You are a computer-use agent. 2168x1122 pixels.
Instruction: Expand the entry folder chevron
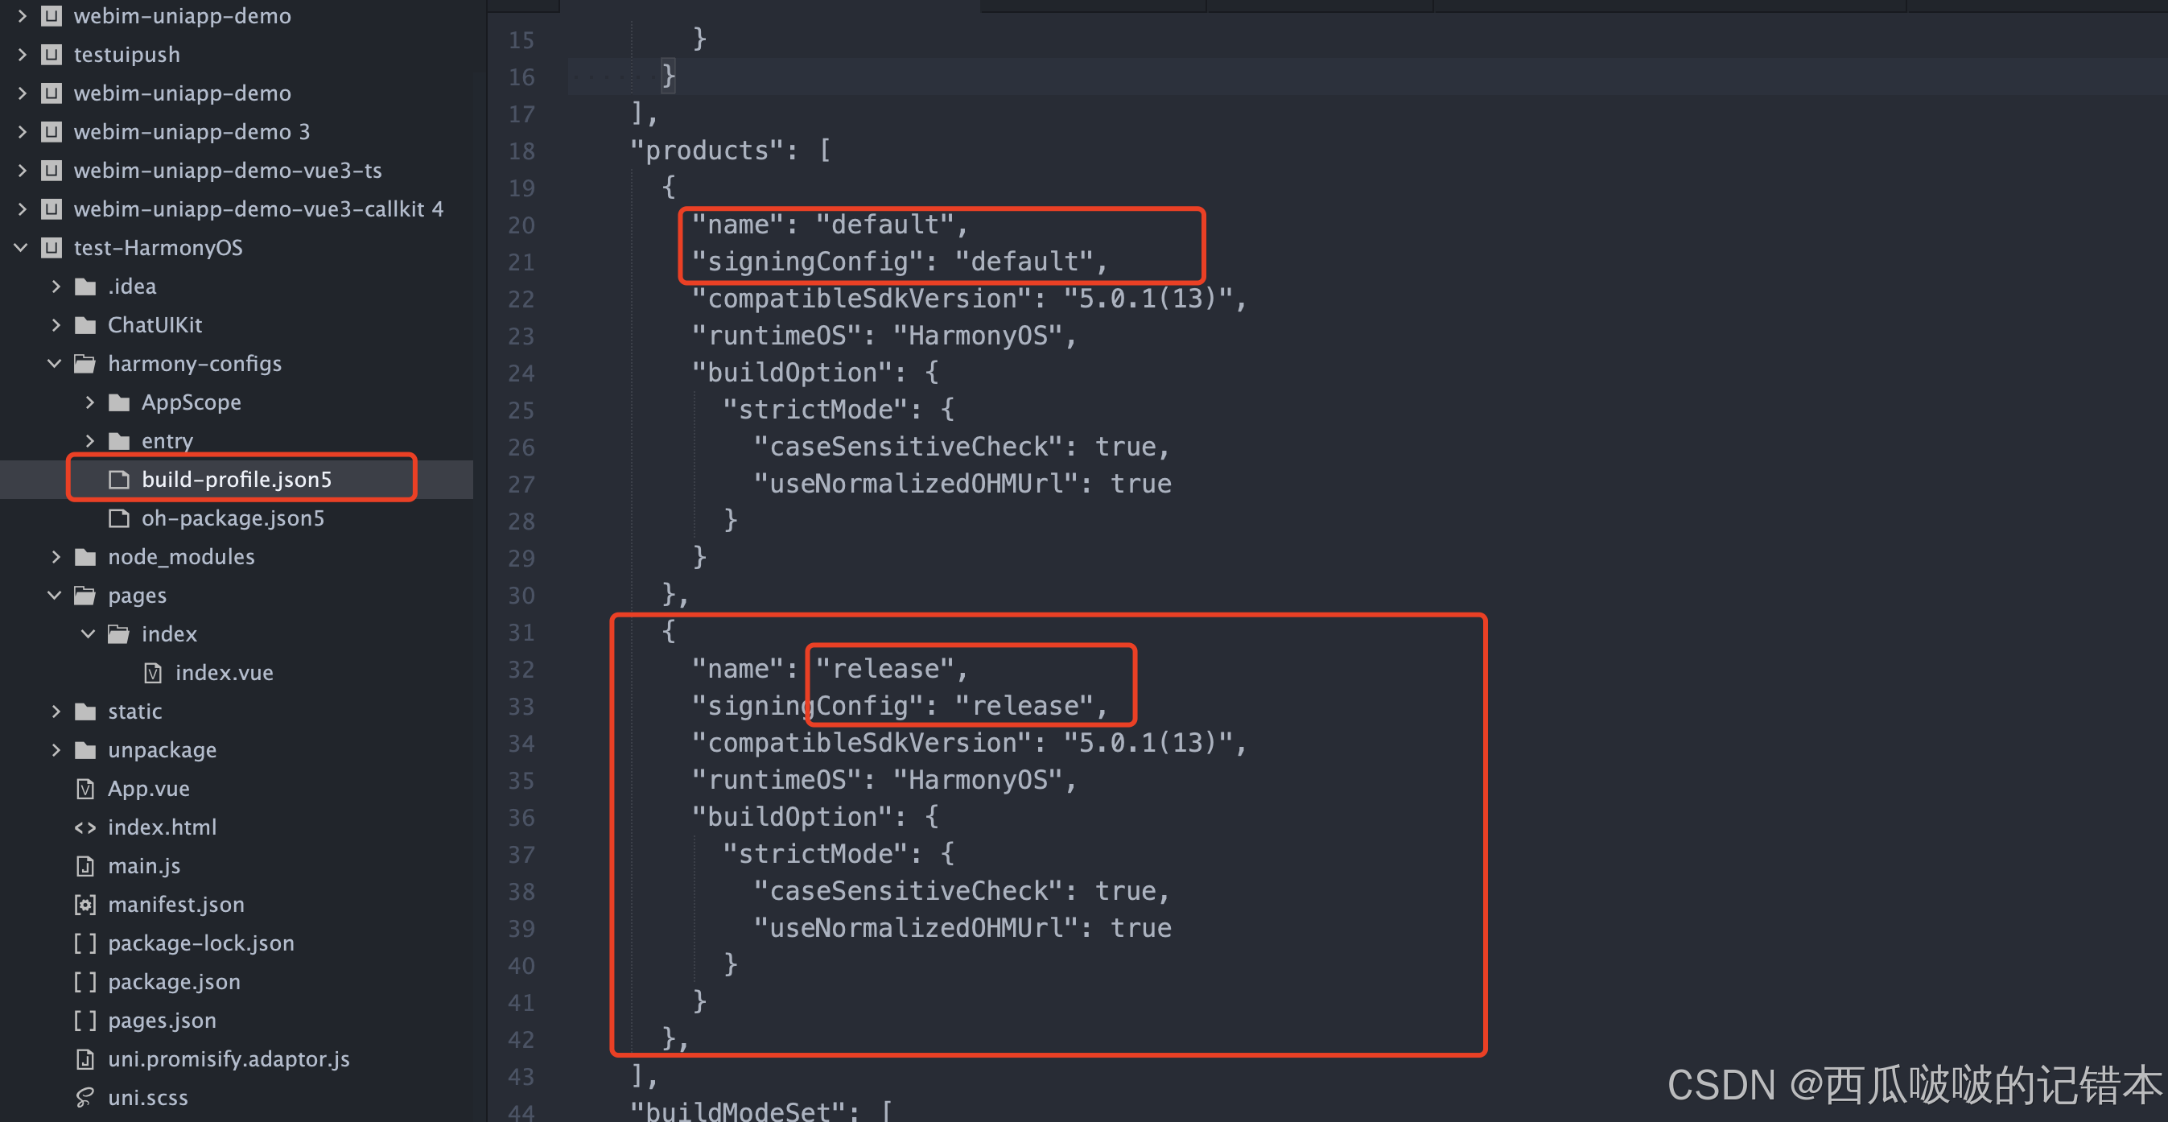point(89,441)
